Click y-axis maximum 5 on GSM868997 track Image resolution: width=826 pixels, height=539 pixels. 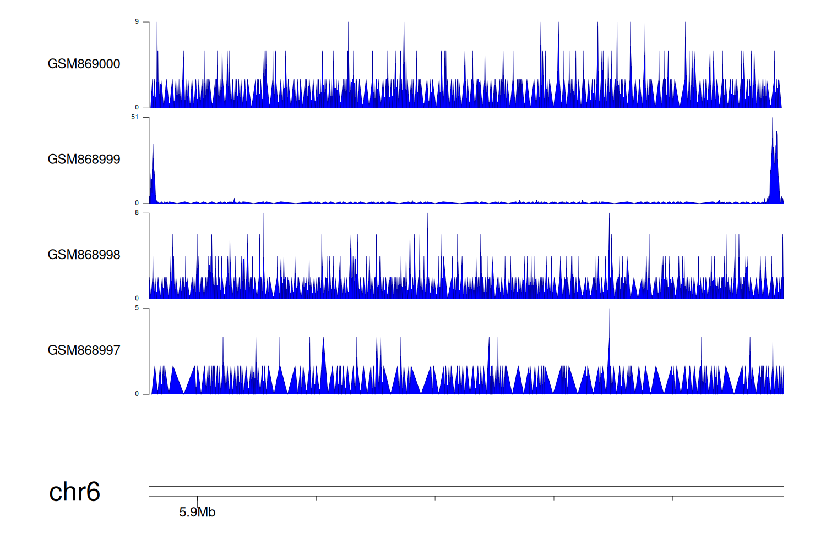coord(137,308)
